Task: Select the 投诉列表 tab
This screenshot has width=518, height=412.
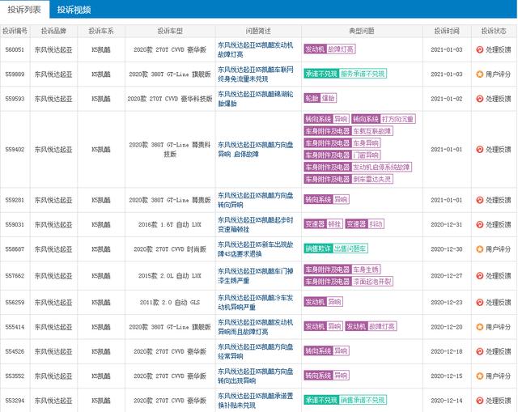Action: coord(24,9)
